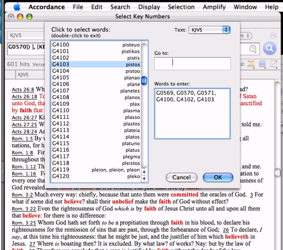Open the Accordance menu

click(x=47, y=7)
